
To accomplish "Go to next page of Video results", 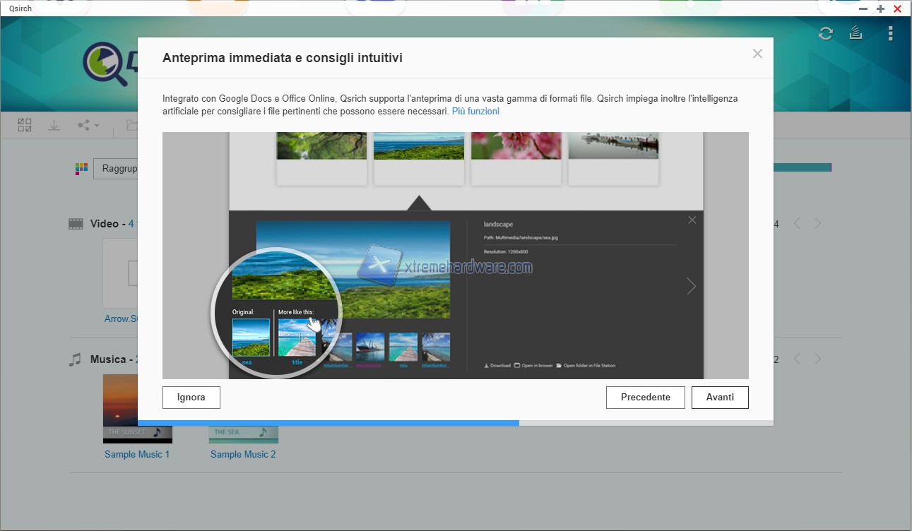I will (x=817, y=224).
